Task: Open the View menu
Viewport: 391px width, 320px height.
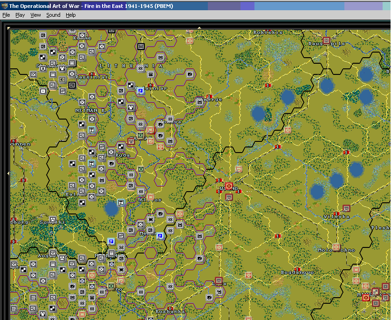Action: coord(35,15)
